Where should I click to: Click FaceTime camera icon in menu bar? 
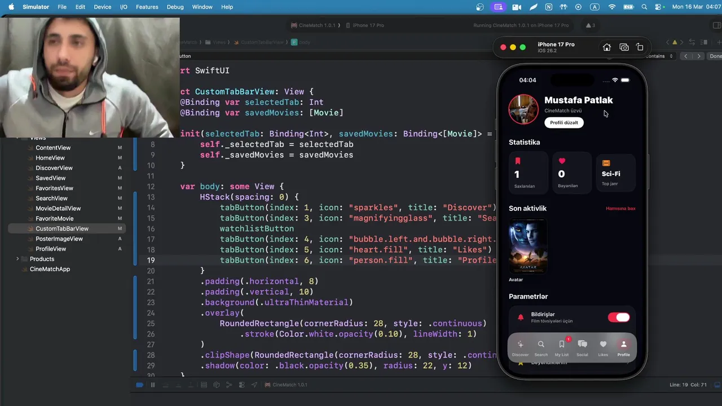point(517,7)
